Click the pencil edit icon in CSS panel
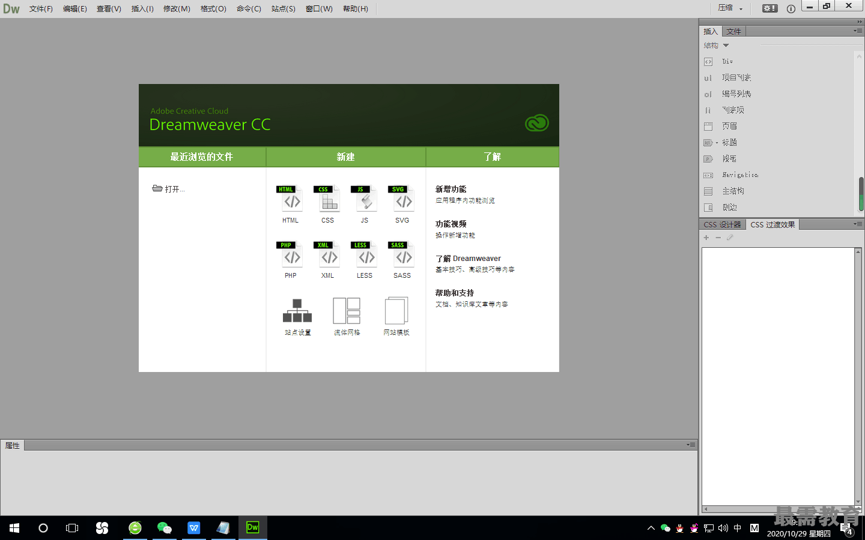The height and width of the screenshot is (540, 865). click(x=730, y=238)
